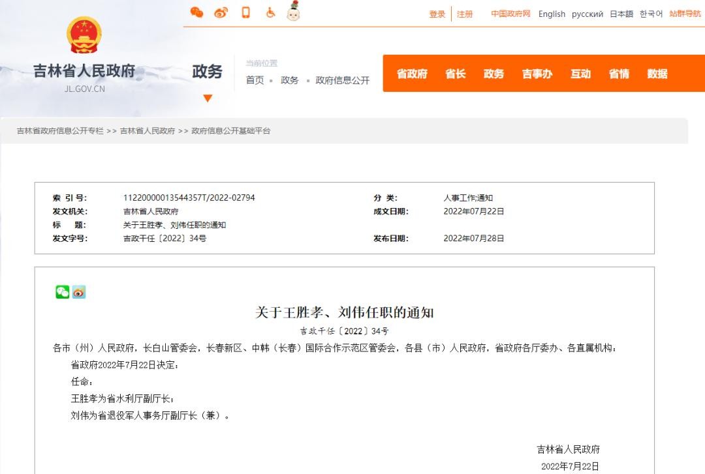Image resolution: width=705 pixels, height=474 pixels.
Task: Click the cartoon mascot avatar icon
Action: [x=293, y=11]
